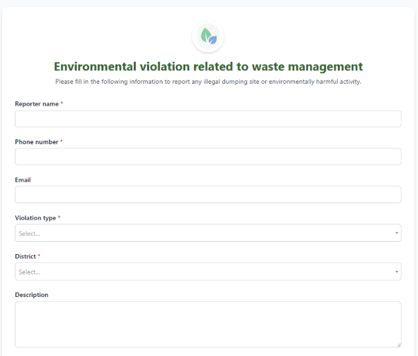
Task: Click the textarea resize handle in Description
Action: point(398,345)
